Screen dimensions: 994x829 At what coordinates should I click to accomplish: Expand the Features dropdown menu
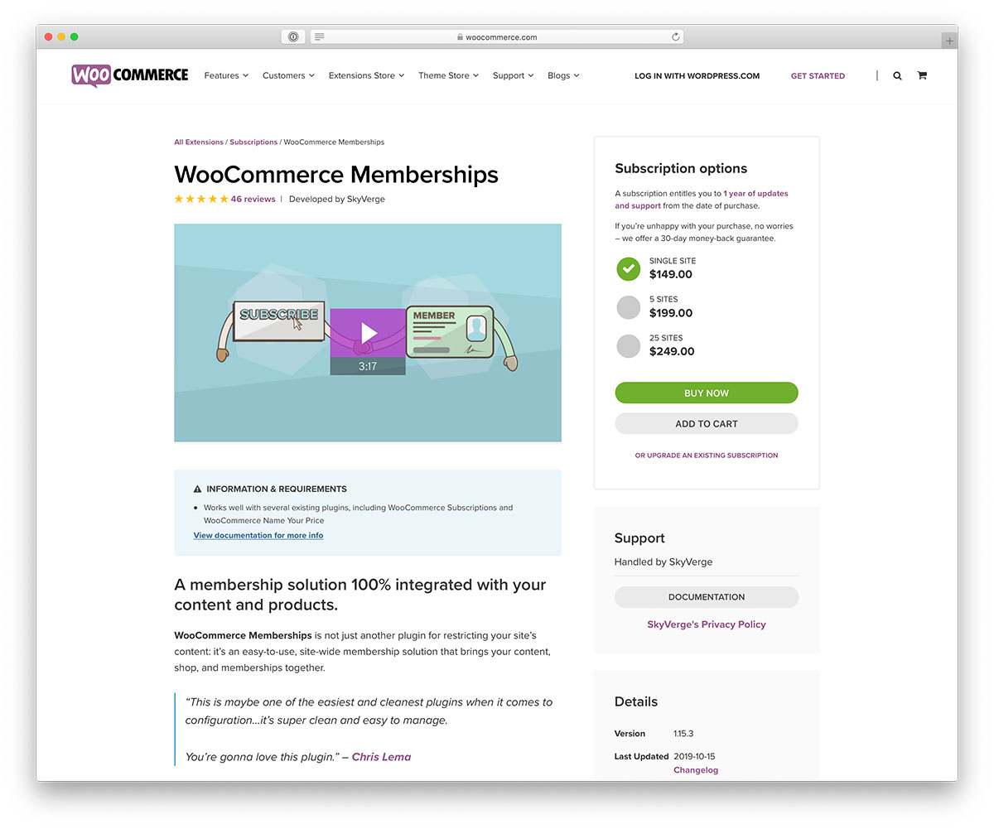(226, 75)
